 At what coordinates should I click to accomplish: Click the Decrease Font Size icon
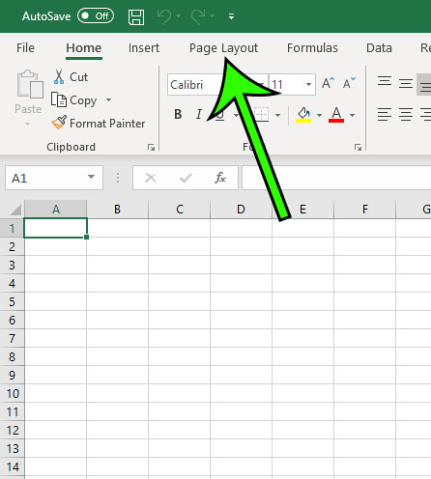349,83
